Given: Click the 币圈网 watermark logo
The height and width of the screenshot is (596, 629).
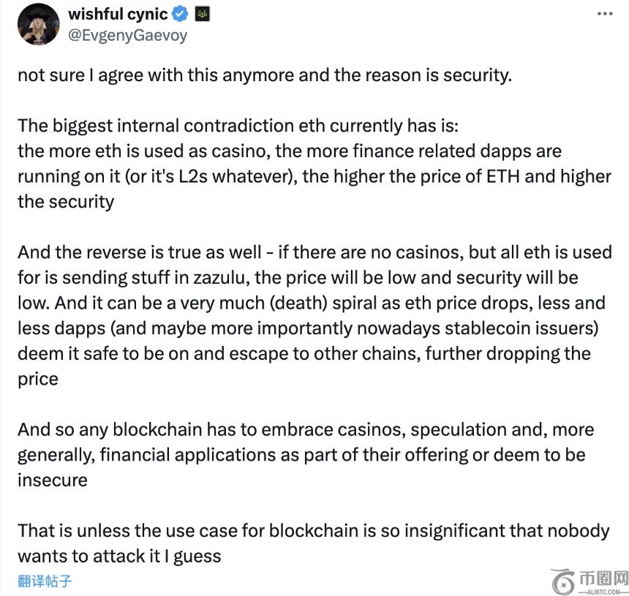Looking at the screenshot, I should click(603, 578).
